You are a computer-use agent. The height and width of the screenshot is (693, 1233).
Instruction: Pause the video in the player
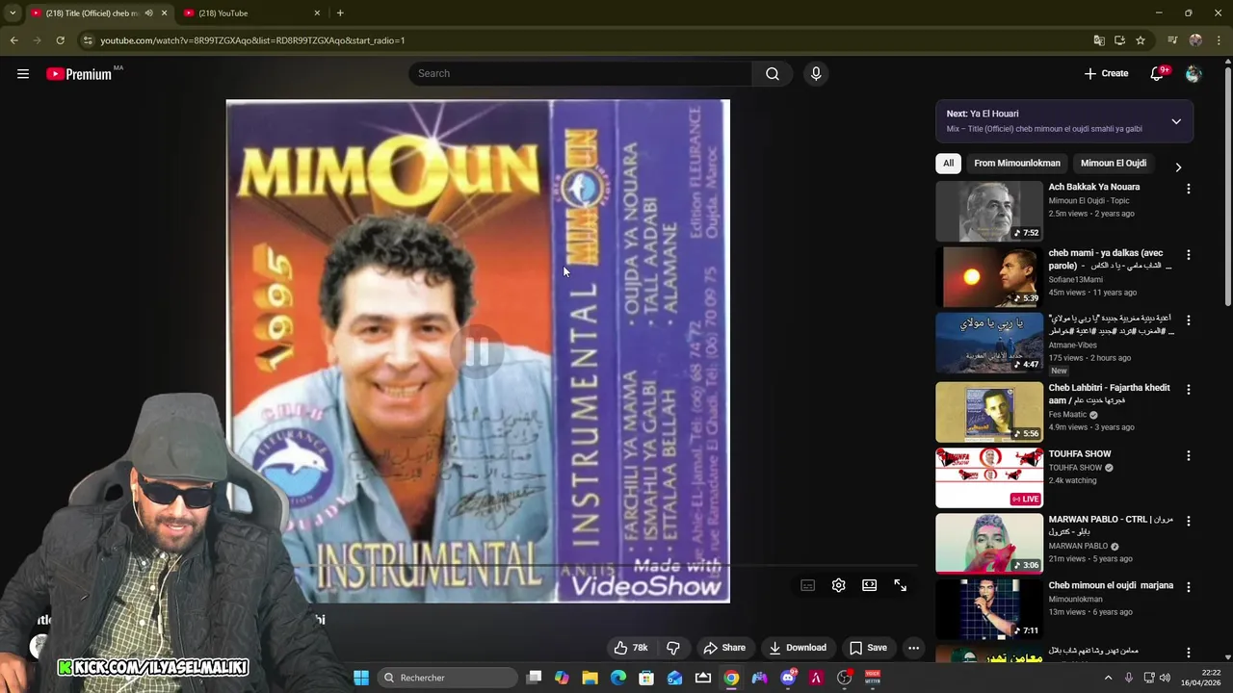(x=478, y=351)
